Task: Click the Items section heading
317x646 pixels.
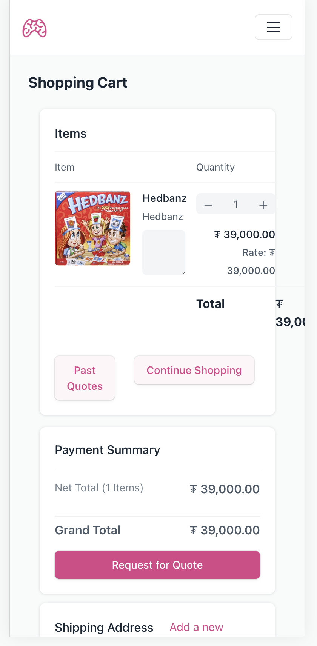Action: pyautogui.click(x=71, y=133)
